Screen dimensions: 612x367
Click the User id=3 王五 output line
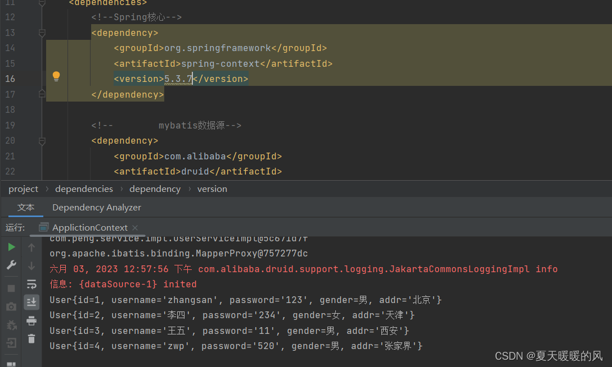(x=229, y=331)
